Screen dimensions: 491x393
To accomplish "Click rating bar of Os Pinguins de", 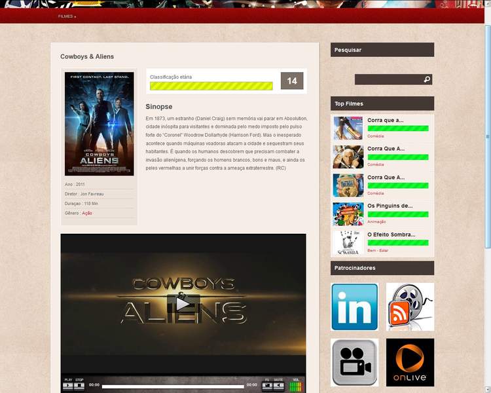I will click(x=398, y=214).
